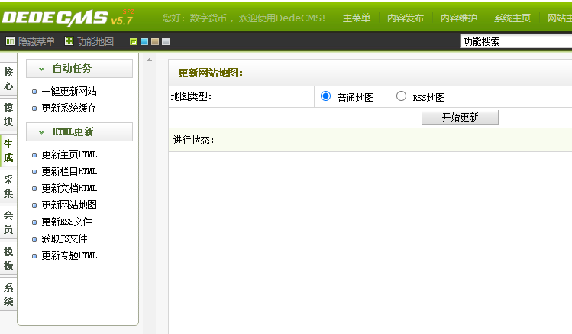Click the 隐藏菜单 hide menu icon

[x=10, y=41]
